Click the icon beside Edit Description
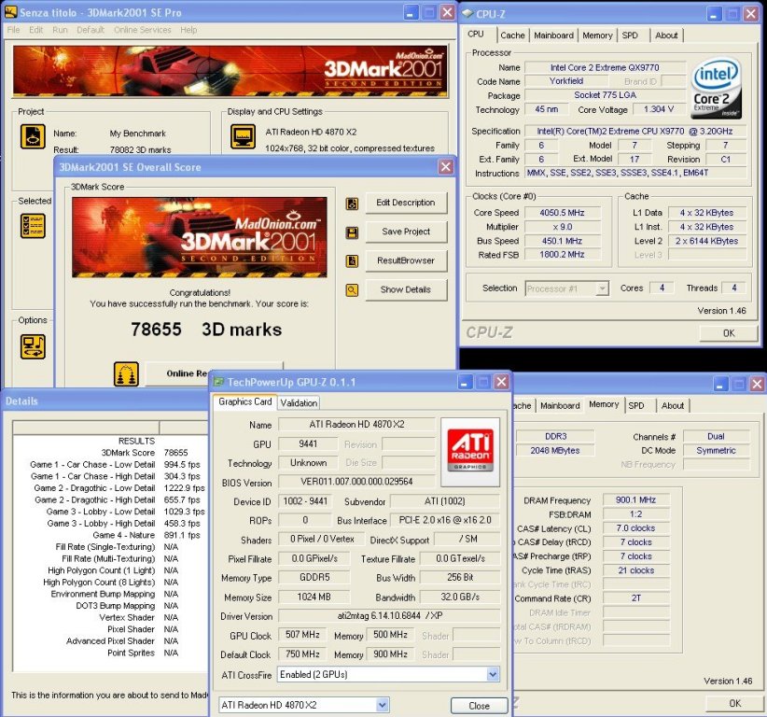Screen dimensions: 767x717 [352, 204]
